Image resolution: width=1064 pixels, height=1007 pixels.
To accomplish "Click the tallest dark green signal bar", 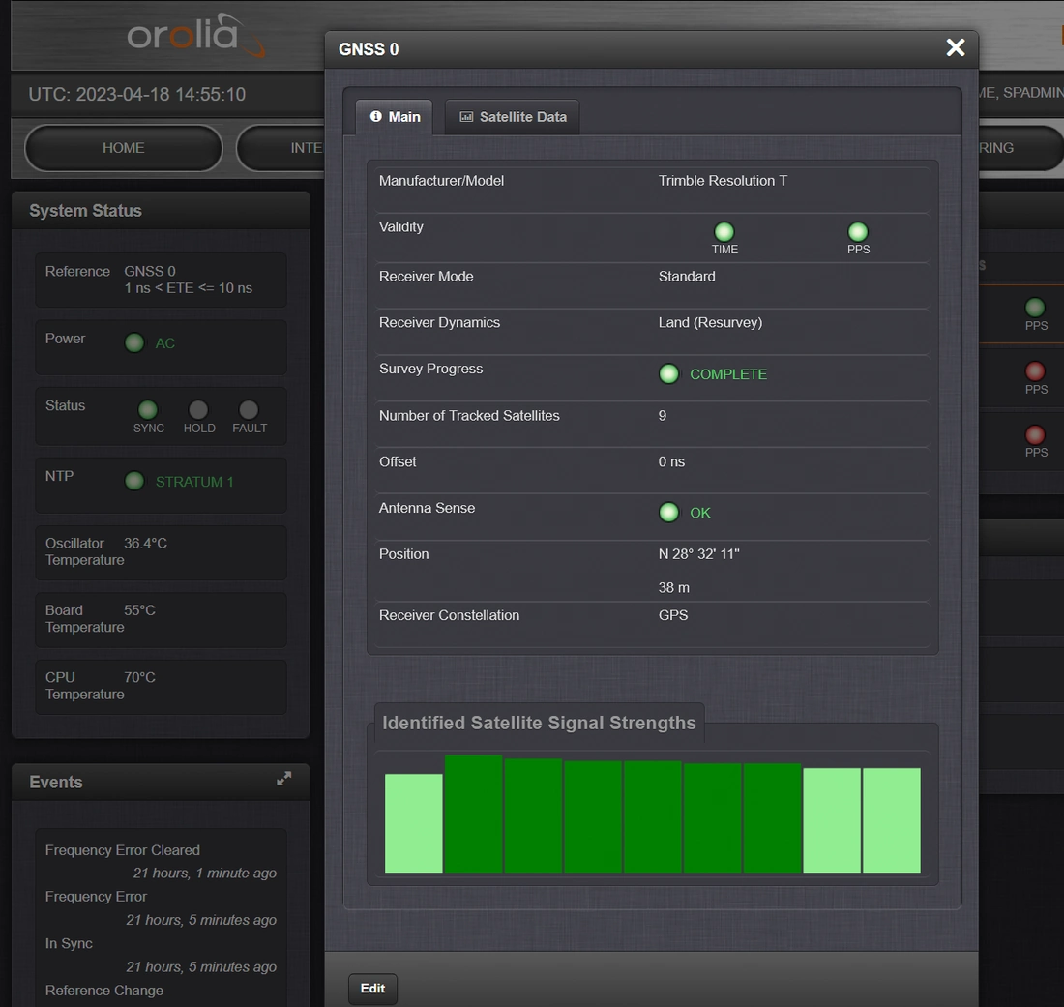I will tap(473, 814).
